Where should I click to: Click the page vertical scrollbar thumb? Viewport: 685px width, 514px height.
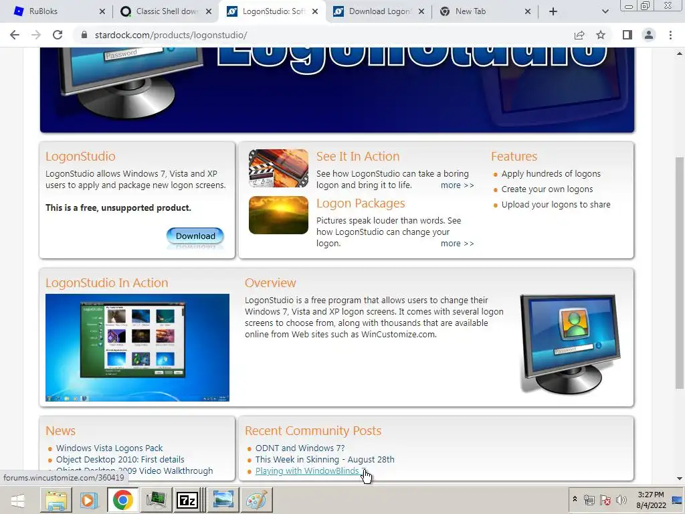(x=680, y=273)
